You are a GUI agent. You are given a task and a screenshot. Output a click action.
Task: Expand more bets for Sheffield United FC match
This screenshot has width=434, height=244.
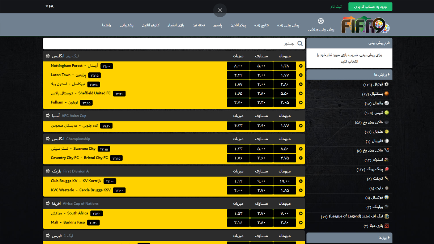(301, 93)
